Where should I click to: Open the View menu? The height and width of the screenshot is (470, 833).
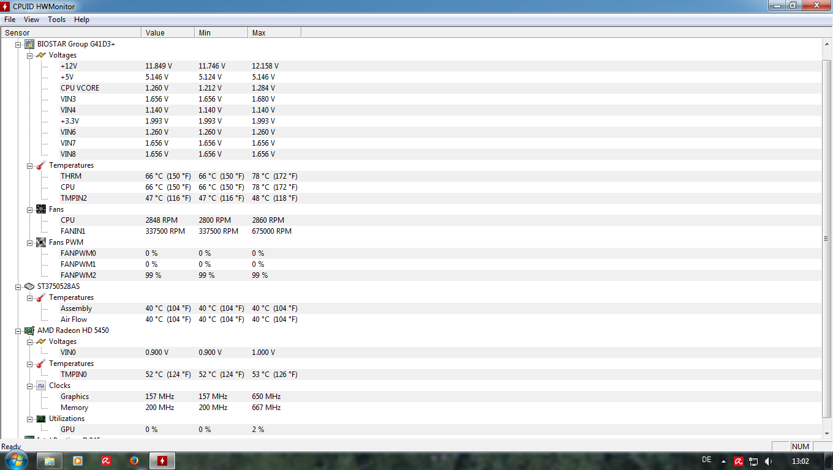[31, 20]
